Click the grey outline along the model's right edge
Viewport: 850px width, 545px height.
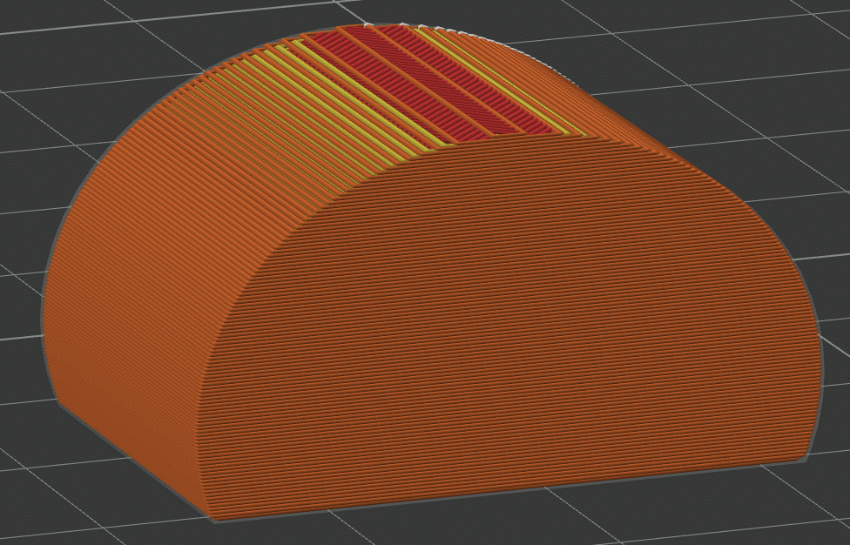(x=819, y=348)
